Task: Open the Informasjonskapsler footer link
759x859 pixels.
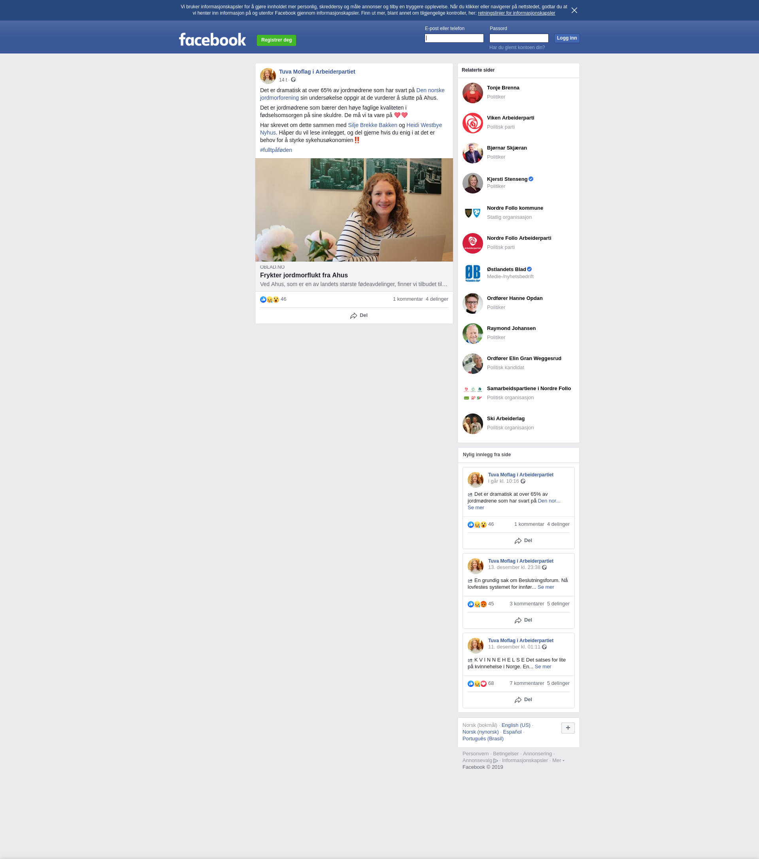Action: click(525, 760)
